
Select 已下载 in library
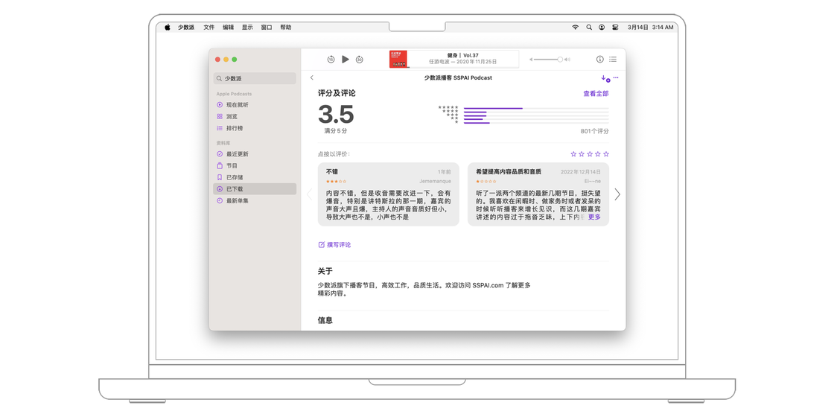click(255, 189)
